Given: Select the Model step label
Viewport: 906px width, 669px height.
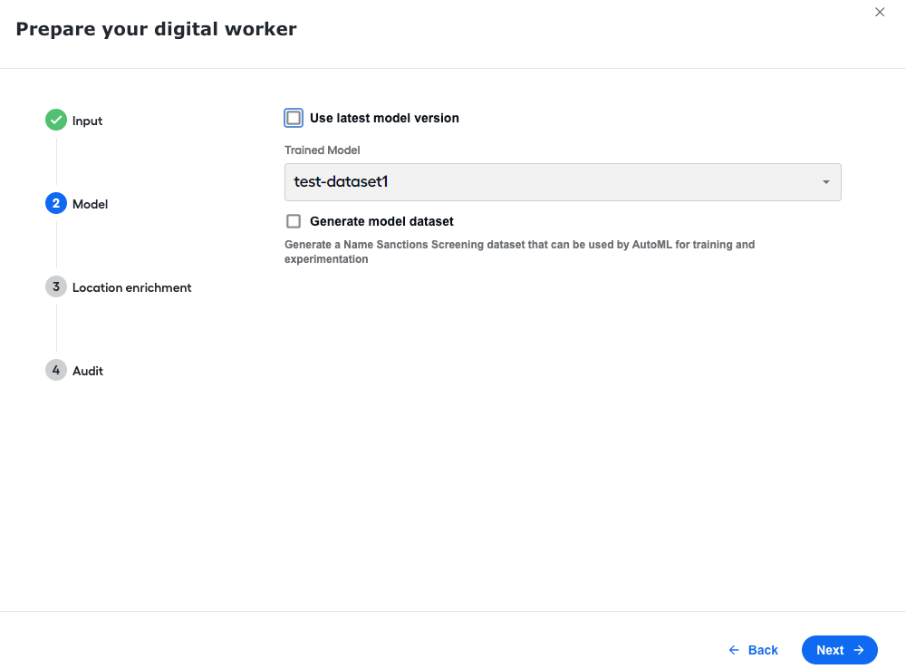Looking at the screenshot, I should [x=90, y=204].
